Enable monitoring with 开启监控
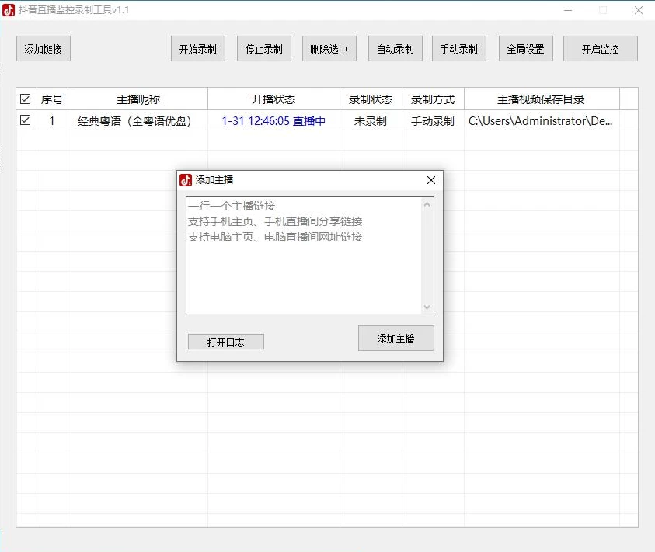 point(600,49)
